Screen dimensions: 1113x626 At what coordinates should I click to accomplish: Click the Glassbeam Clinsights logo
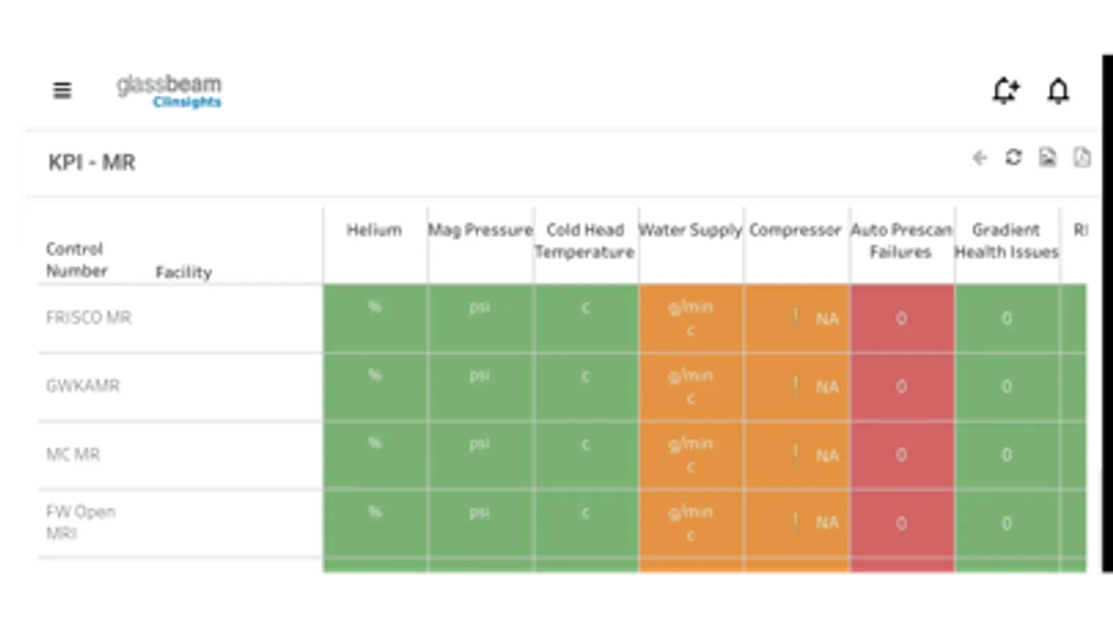(x=169, y=92)
